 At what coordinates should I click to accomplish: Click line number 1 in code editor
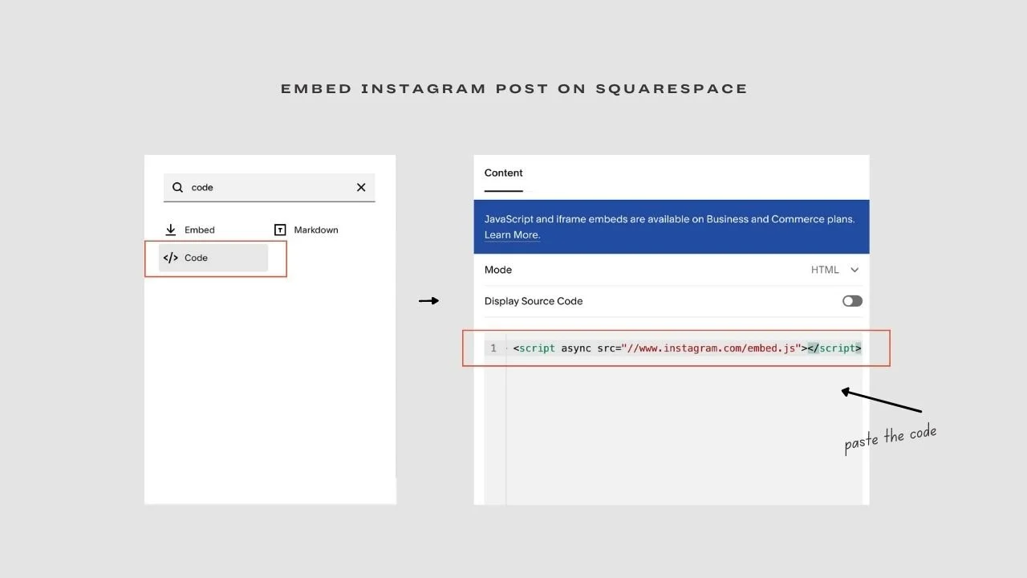coord(493,348)
